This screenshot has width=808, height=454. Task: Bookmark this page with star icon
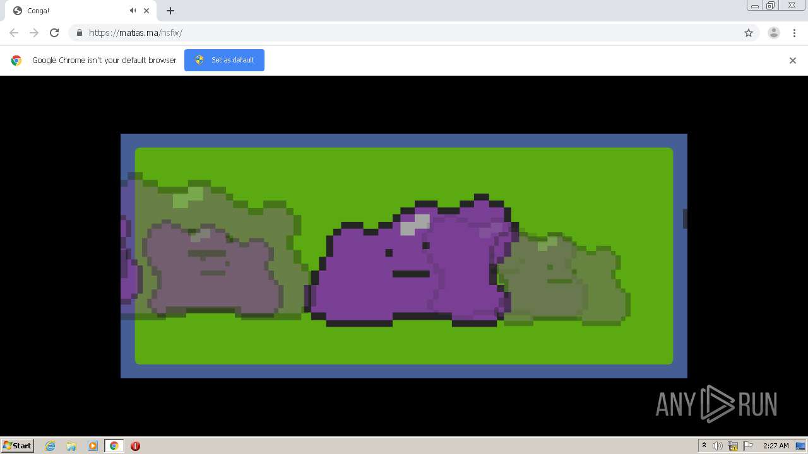point(749,33)
